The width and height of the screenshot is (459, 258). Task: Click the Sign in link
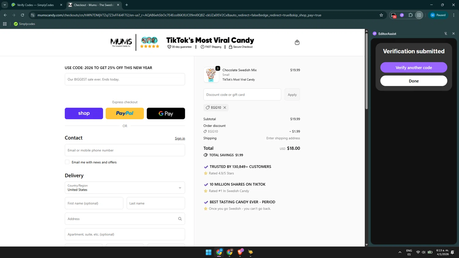[180, 138]
